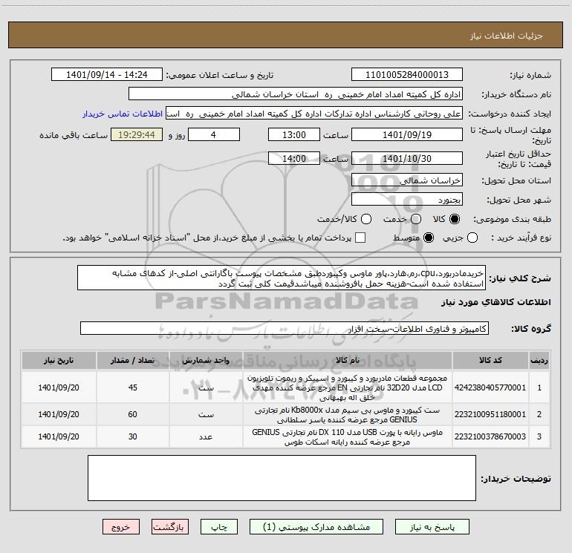Viewport: 572px width, 553px height.
Task: Click the تاریخ نیاز column header
Action: pos(59,360)
